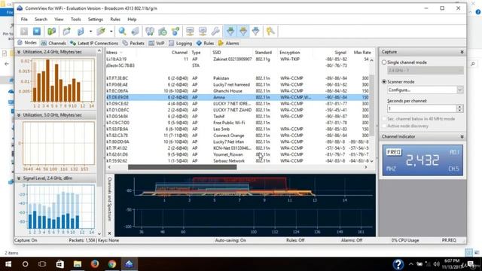Collapse the Capture panel
The width and height of the screenshot is (482, 271).
462,52
